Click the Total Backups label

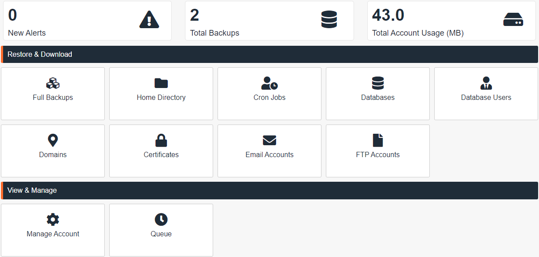tap(214, 33)
